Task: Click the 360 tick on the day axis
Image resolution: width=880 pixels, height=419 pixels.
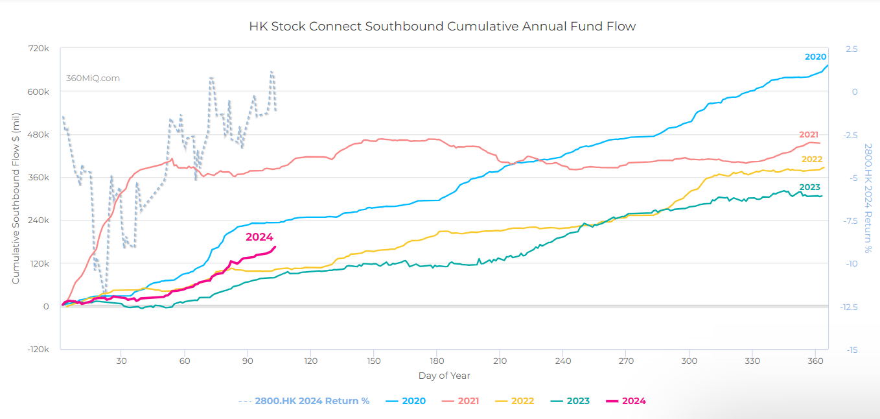Action: tap(815, 361)
